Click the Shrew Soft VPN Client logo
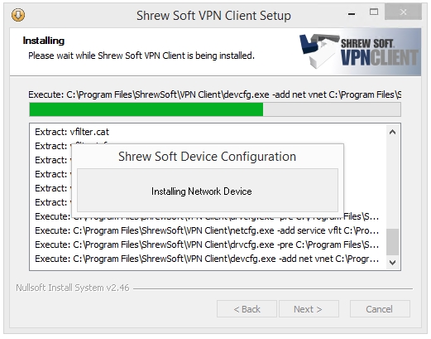The image size is (431, 339). point(360,51)
